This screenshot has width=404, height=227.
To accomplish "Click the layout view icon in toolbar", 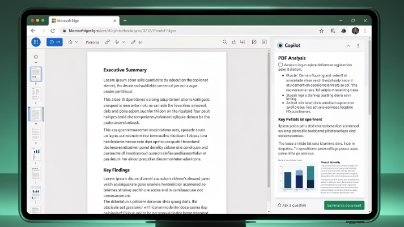I will point(264,42).
